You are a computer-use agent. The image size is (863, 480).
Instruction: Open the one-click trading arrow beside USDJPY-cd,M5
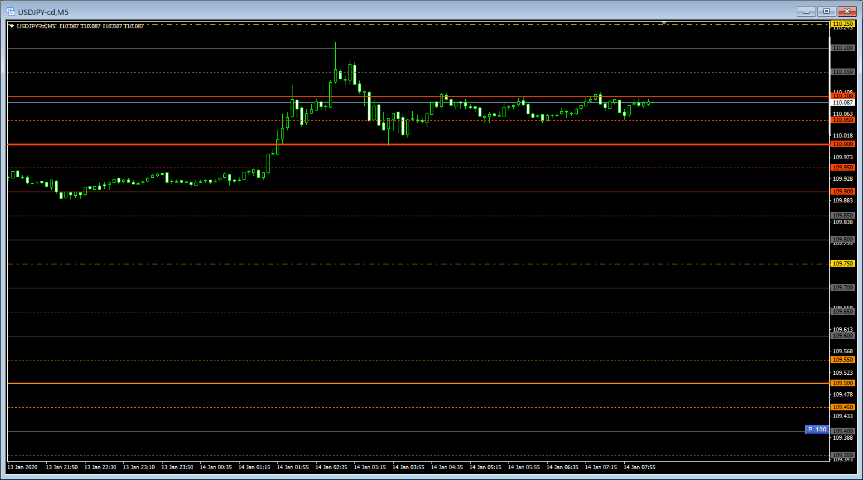tap(11, 26)
